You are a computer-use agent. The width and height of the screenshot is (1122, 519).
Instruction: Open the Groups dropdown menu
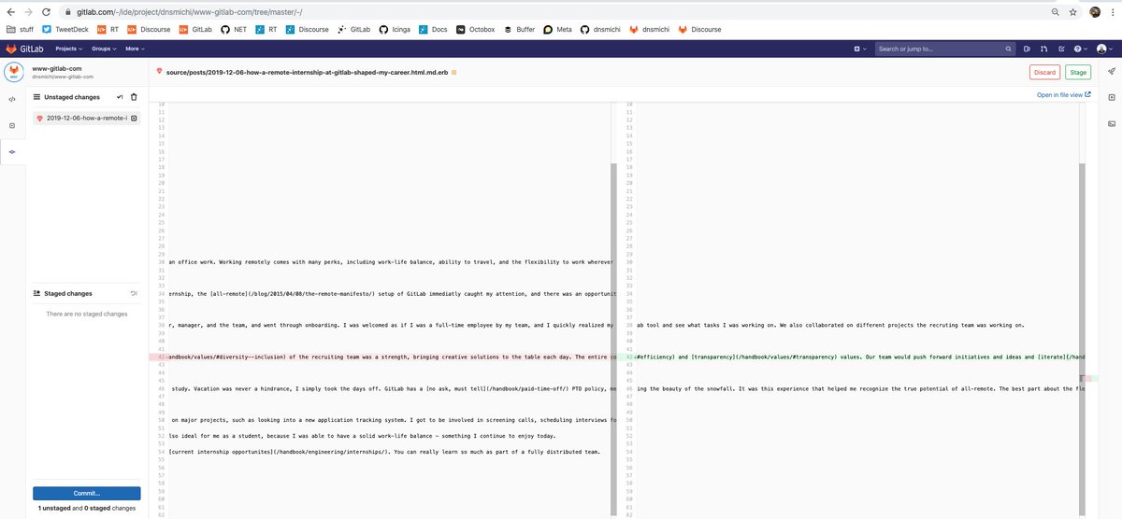pos(102,49)
